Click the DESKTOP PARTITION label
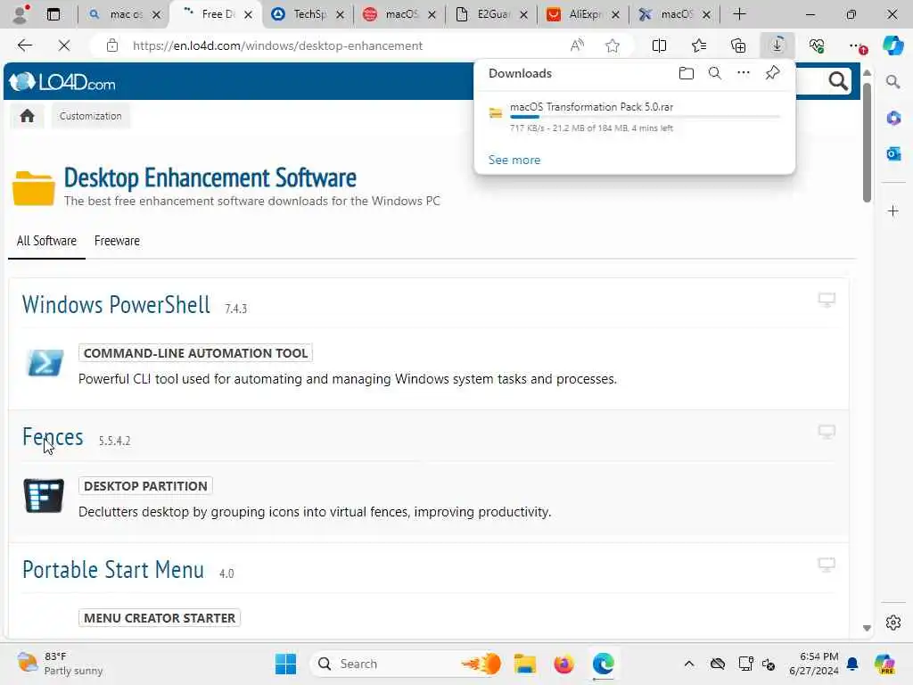This screenshot has height=685, width=913. click(x=145, y=486)
